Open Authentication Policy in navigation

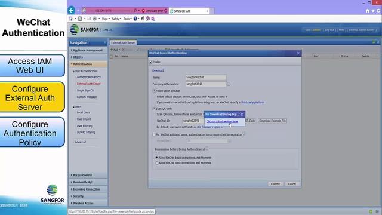tap(89, 77)
